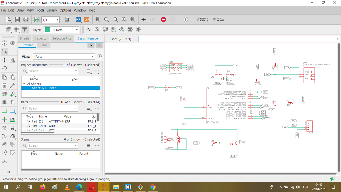
Task: Click the red Stop command icon
Action: coord(164,19)
